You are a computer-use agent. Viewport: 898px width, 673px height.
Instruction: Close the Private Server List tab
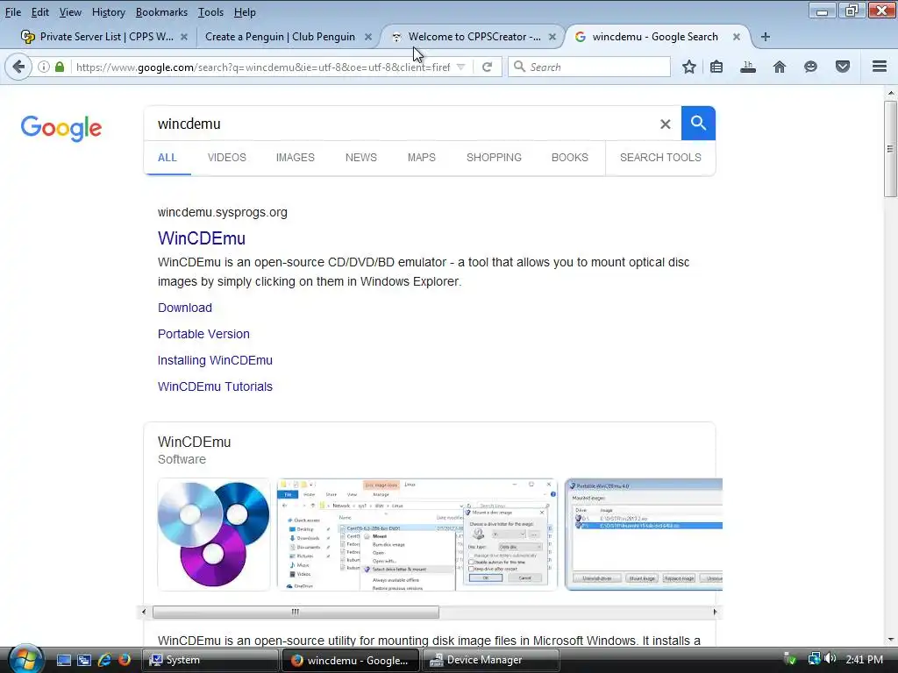pyautogui.click(x=184, y=37)
